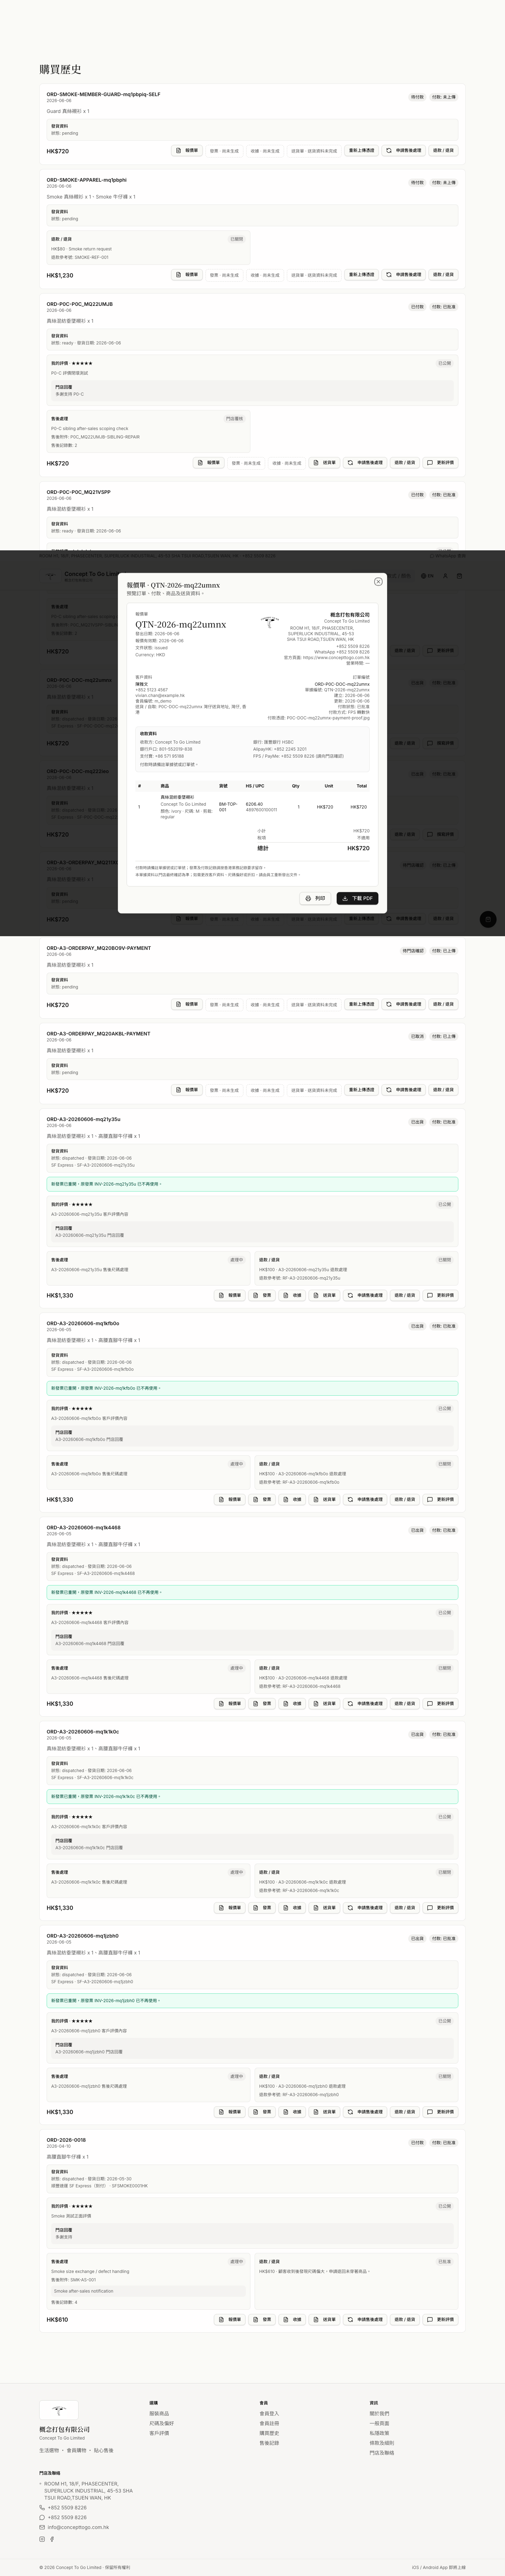Open conceptogo.com.hk website link in quotation
The image size is (505, 2576).
tap(336, 657)
